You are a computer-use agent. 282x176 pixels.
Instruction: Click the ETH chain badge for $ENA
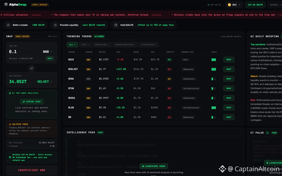pyautogui.click(x=88, y=79)
